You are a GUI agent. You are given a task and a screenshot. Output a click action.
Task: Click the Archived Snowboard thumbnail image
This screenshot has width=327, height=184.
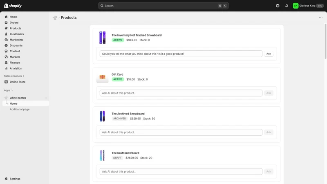(x=103, y=116)
